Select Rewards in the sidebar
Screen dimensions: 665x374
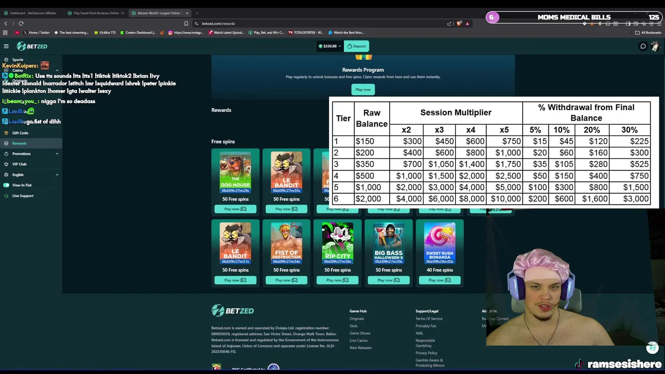click(31, 143)
